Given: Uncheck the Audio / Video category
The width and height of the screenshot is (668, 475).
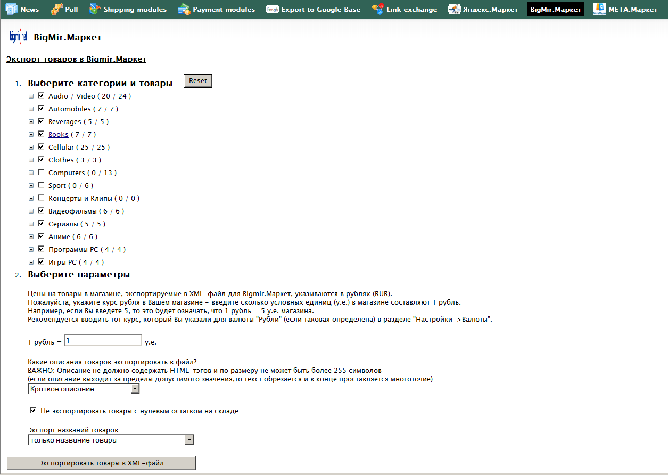Looking at the screenshot, I should pyautogui.click(x=41, y=96).
